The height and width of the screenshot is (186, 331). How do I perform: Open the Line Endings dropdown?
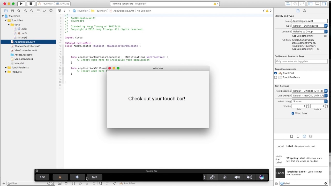click(x=310, y=96)
